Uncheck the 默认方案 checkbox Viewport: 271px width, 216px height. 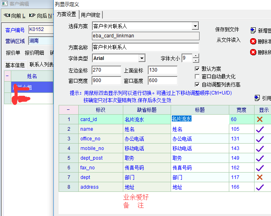tap(197, 69)
